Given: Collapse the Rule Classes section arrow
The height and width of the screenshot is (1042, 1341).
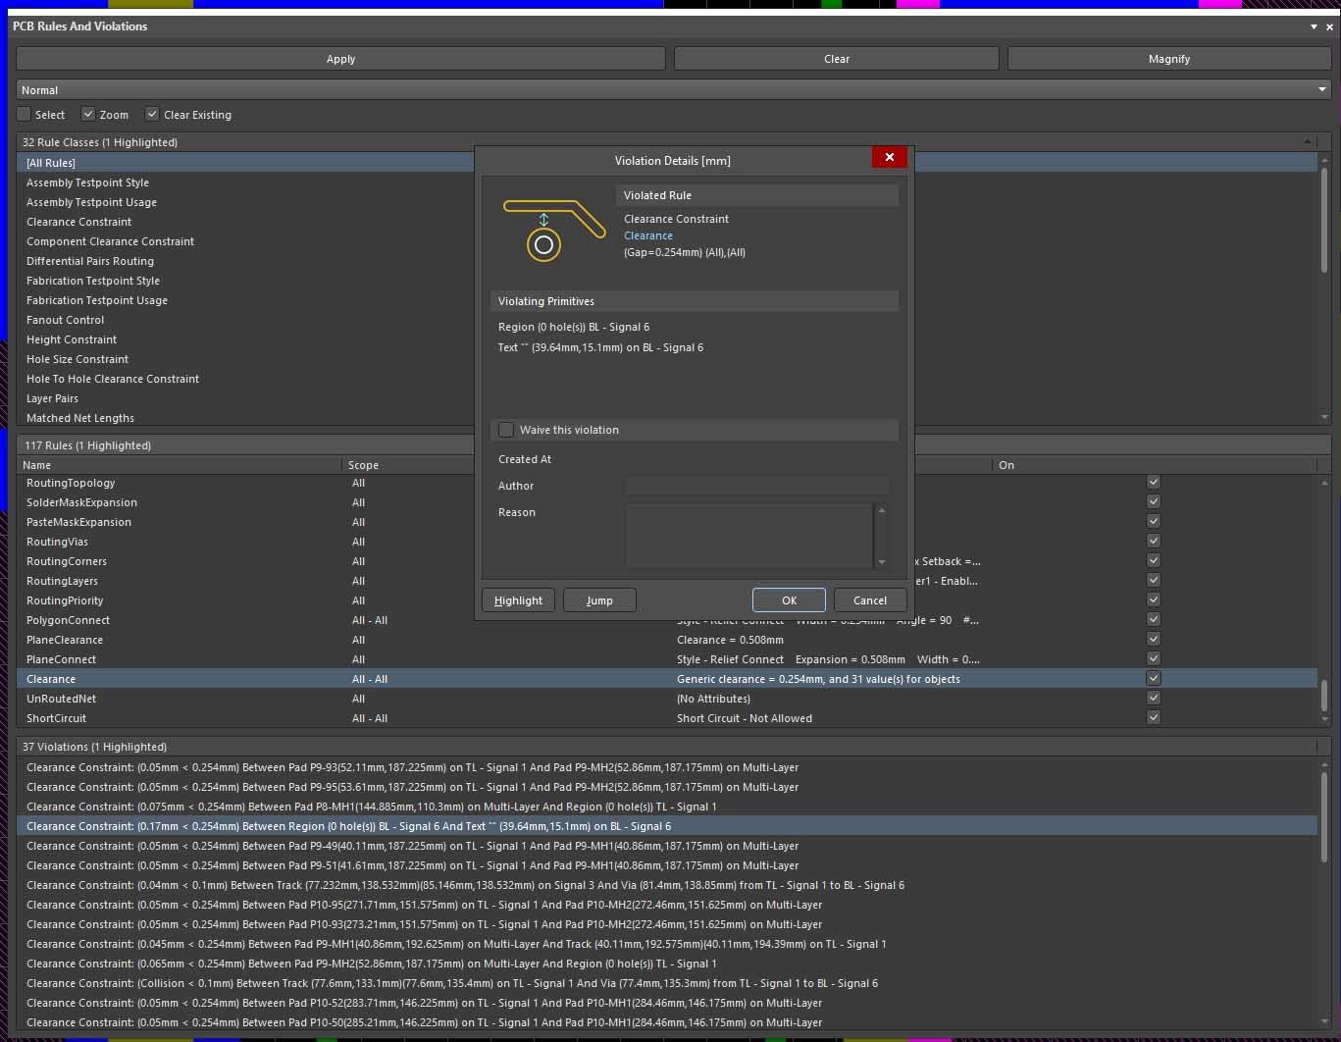Looking at the screenshot, I should pyautogui.click(x=1307, y=142).
